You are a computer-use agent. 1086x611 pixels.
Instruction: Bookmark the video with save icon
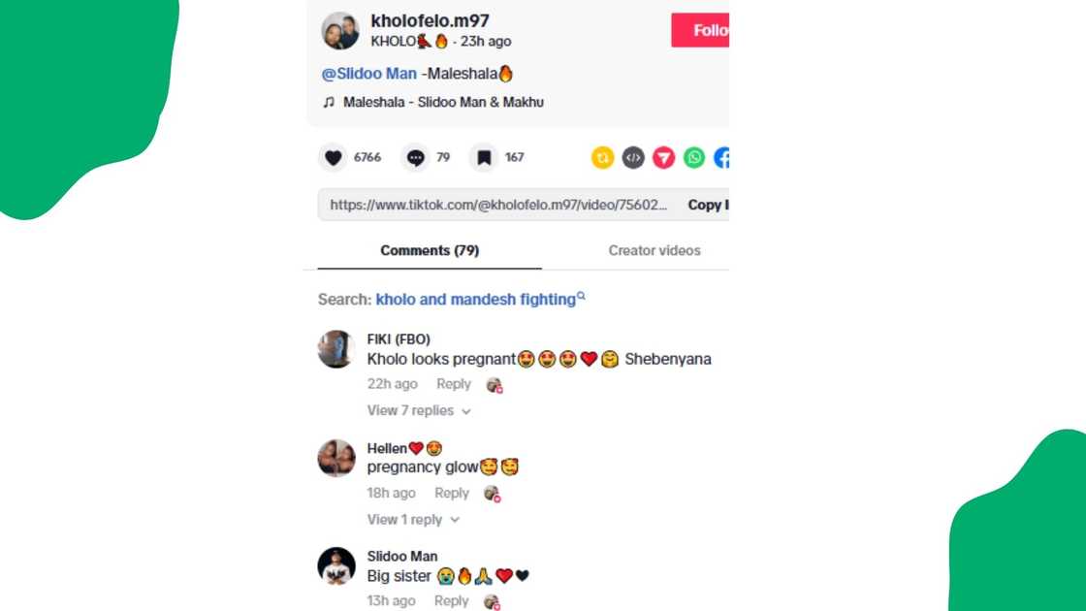484,158
